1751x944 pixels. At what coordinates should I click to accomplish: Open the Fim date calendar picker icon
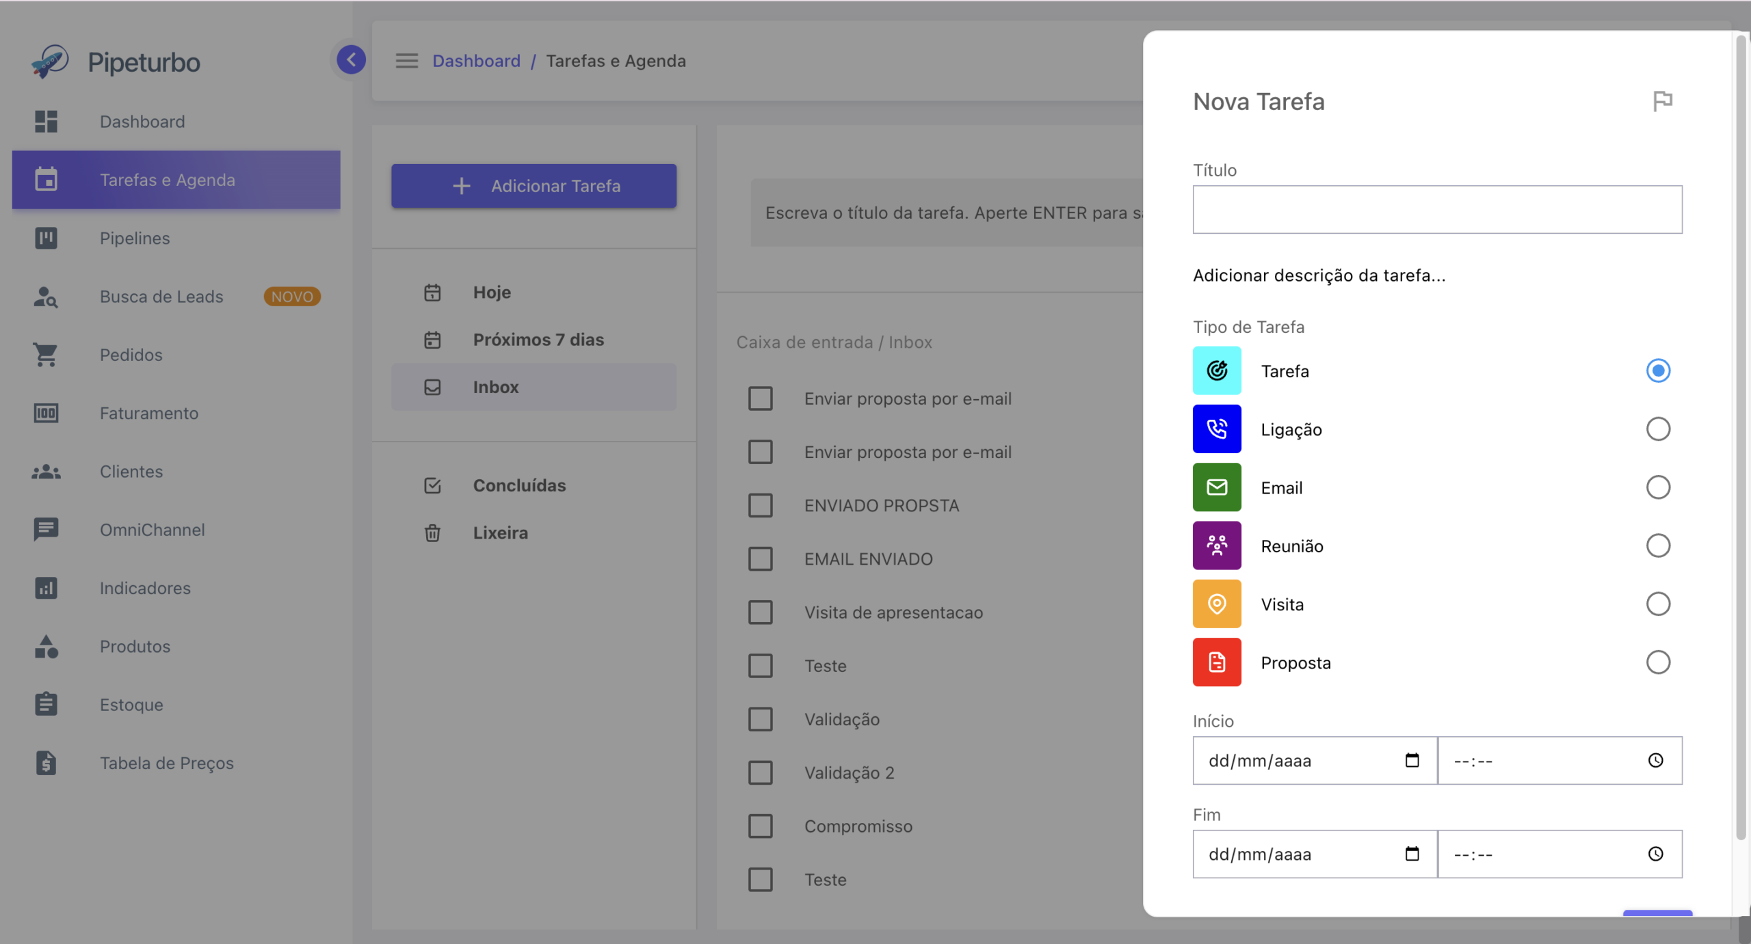1412,854
